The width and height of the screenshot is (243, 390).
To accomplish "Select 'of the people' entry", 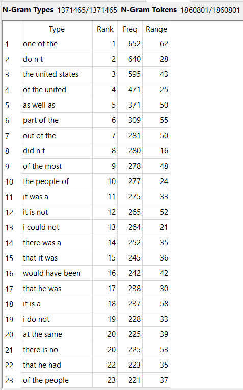I will pos(46,380).
